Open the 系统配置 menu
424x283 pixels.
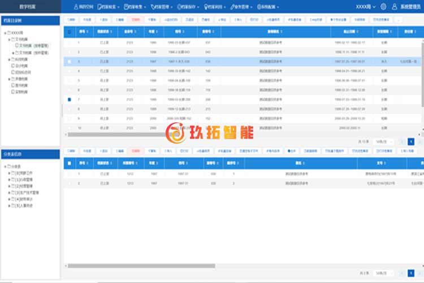click(268, 7)
